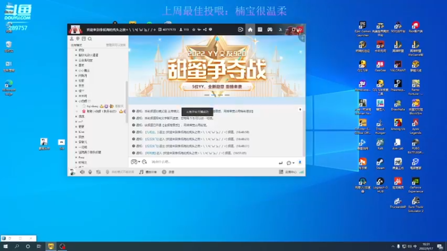Share the channel using the share icon
The height and width of the screenshot is (251, 447).
205,30
